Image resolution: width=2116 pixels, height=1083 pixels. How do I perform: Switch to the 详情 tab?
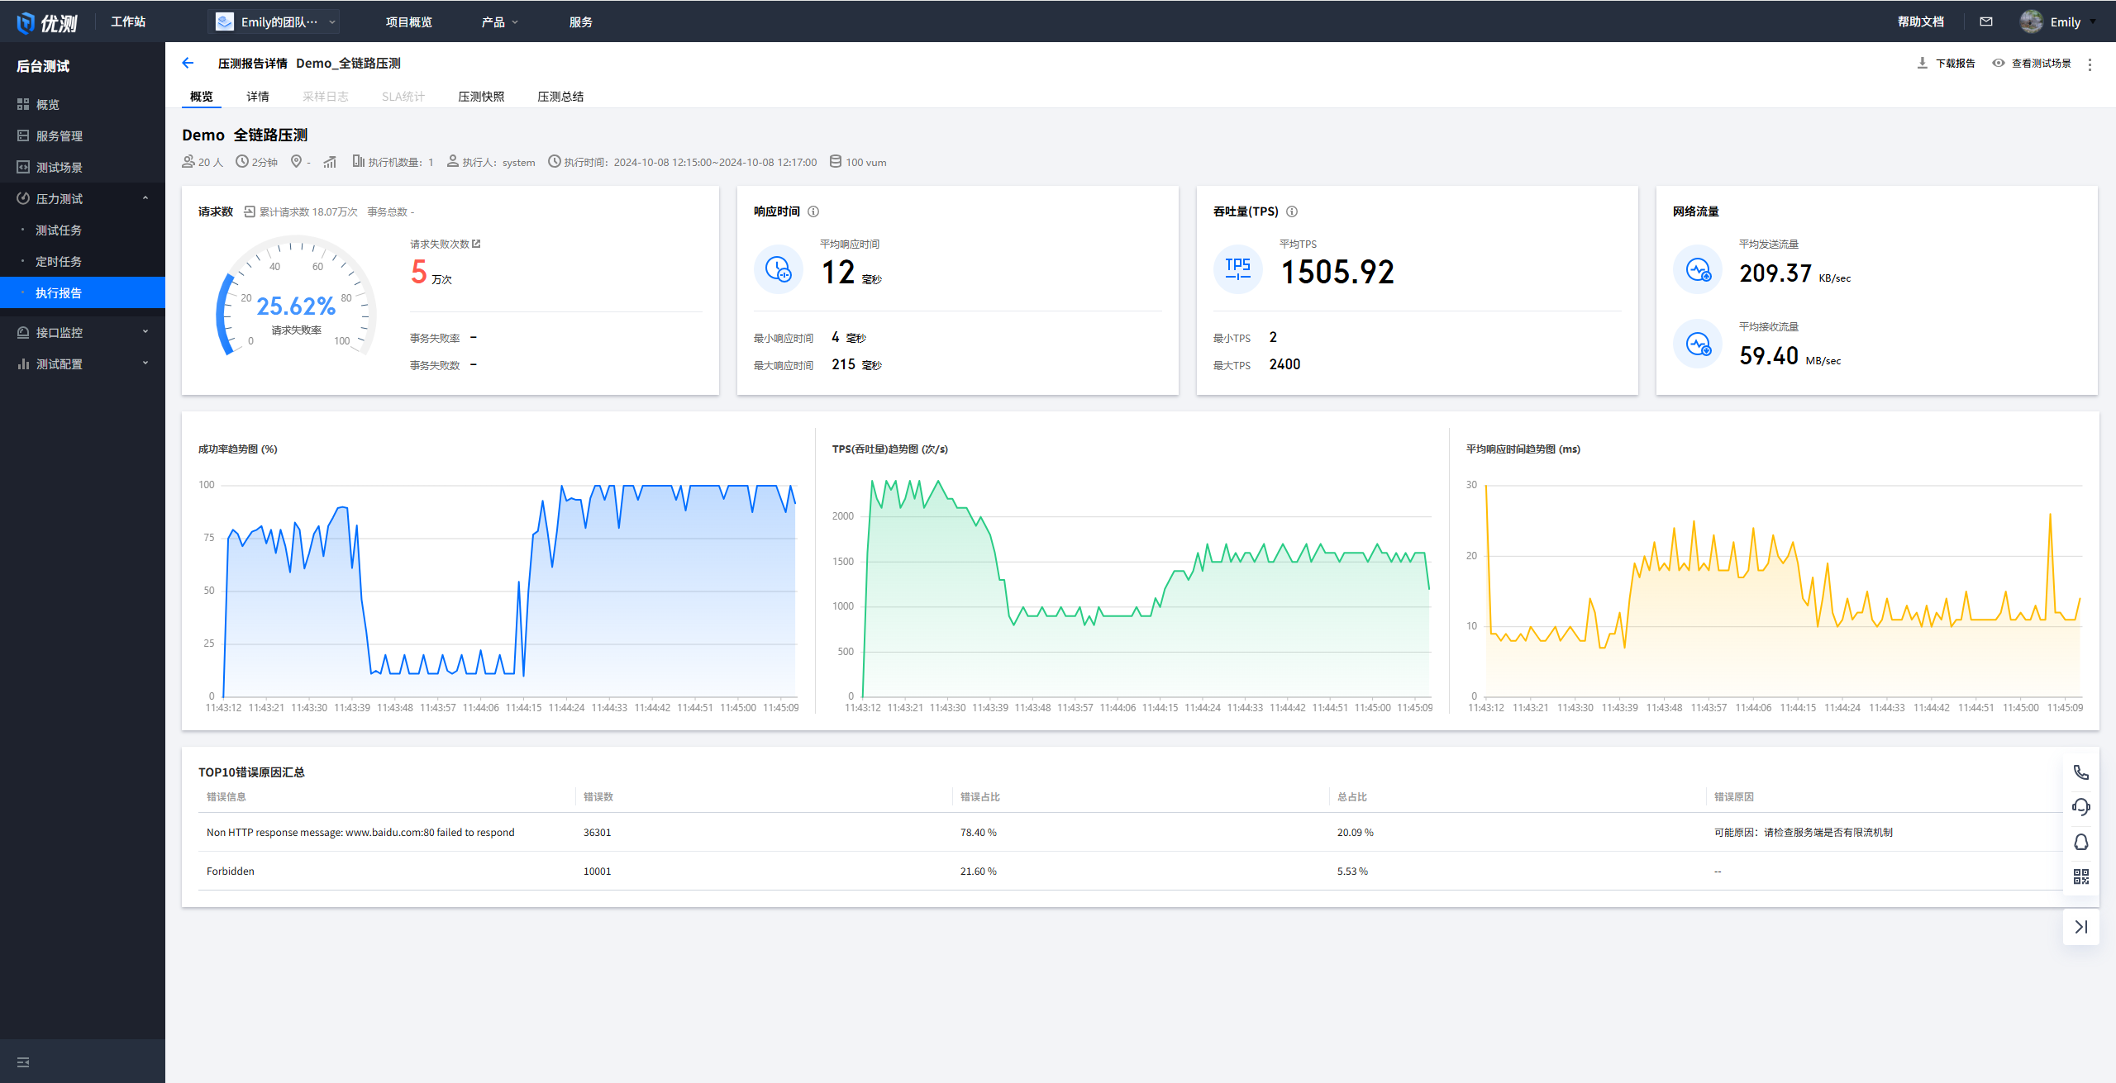[x=258, y=97]
